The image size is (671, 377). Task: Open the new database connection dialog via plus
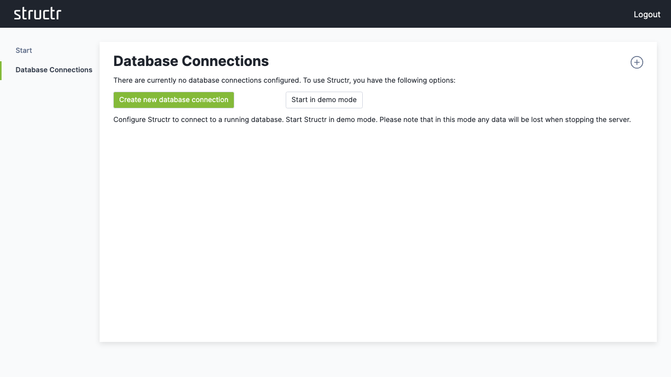636,62
